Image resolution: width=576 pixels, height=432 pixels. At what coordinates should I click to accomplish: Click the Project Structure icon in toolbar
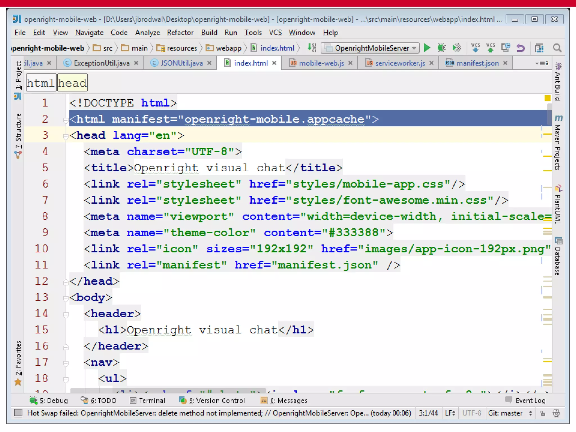[539, 48]
